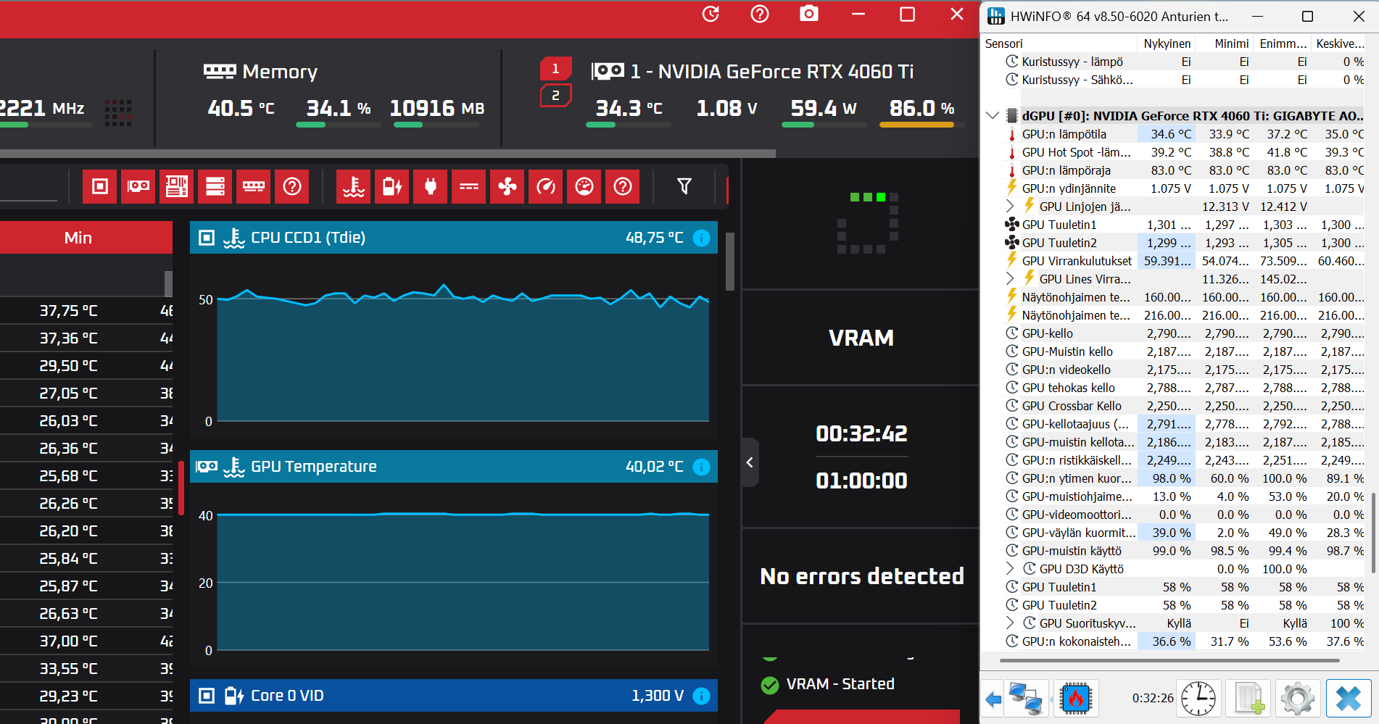Expand the GPU Lines Virra... row

tap(1010, 279)
